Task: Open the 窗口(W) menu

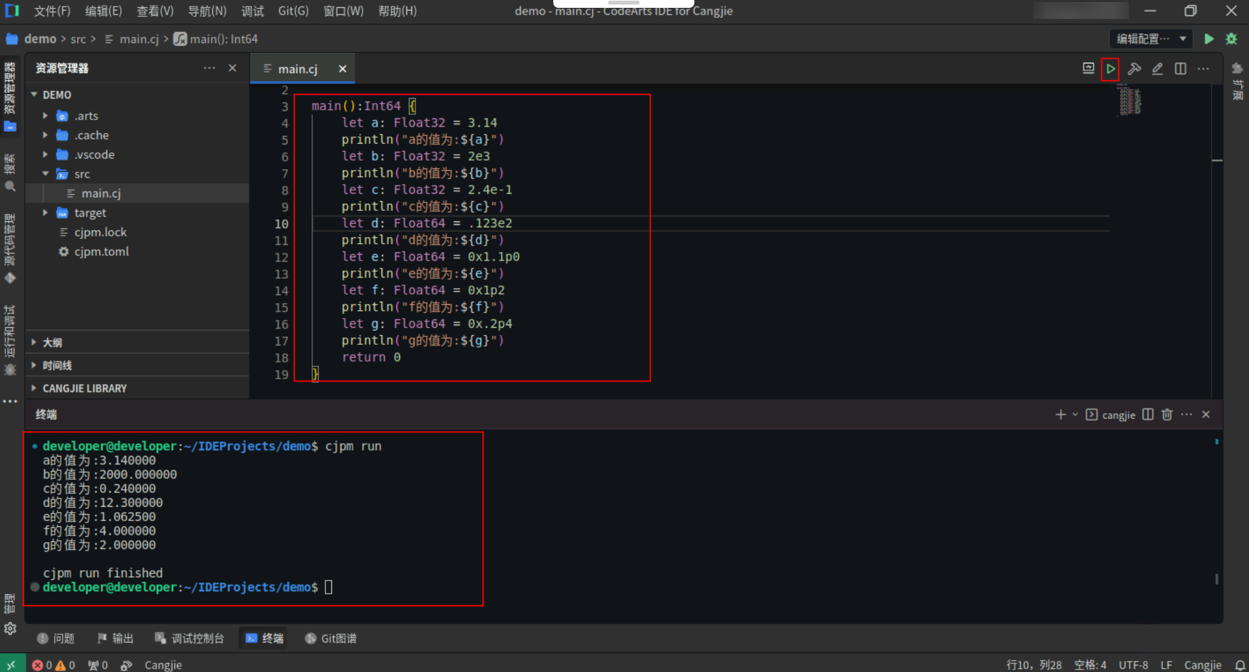Action: pos(344,11)
